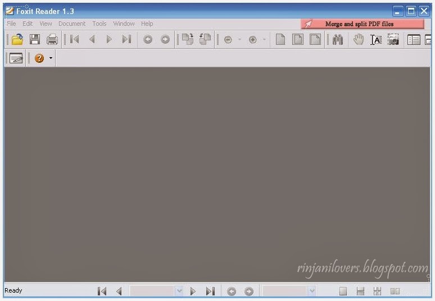Open zoom in dropdown arrow

[x=264, y=40]
